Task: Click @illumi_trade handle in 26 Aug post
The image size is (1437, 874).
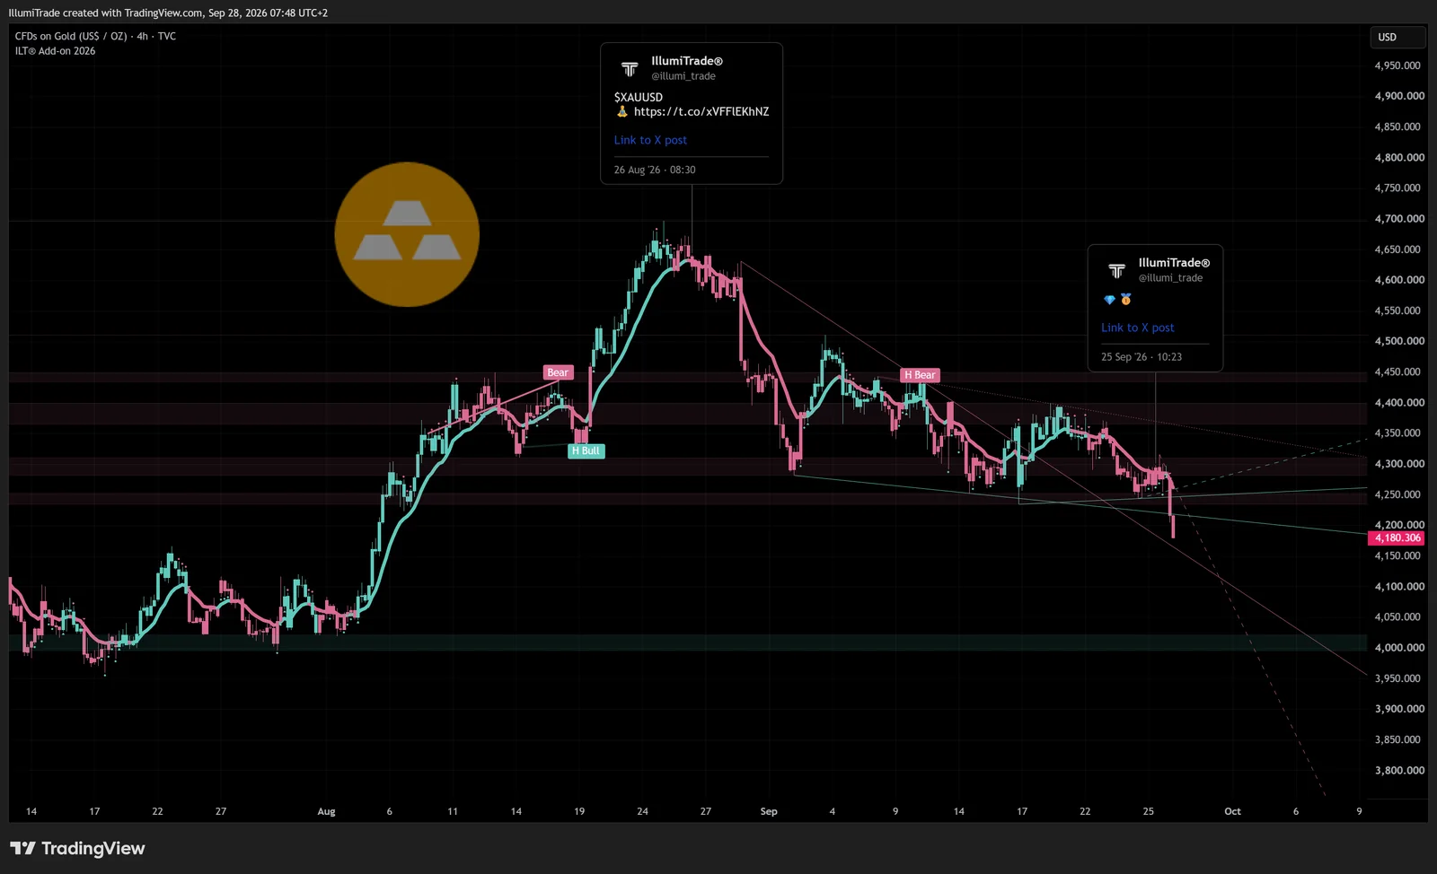Action: coord(683,76)
